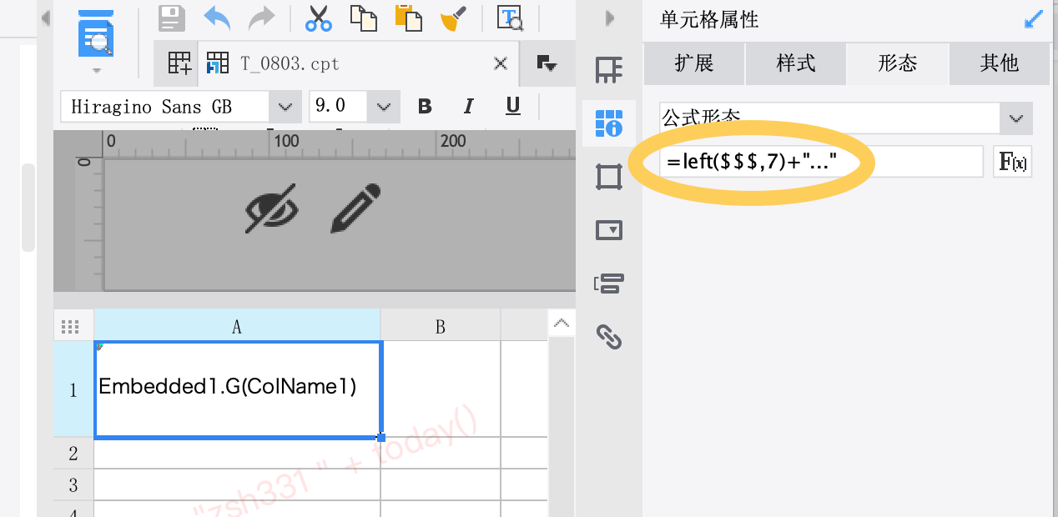The image size is (1058, 517).
Task: Collapse the left panel arrow
Action: click(45, 18)
